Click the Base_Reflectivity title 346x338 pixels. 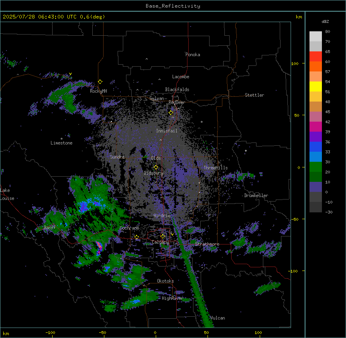173,6
